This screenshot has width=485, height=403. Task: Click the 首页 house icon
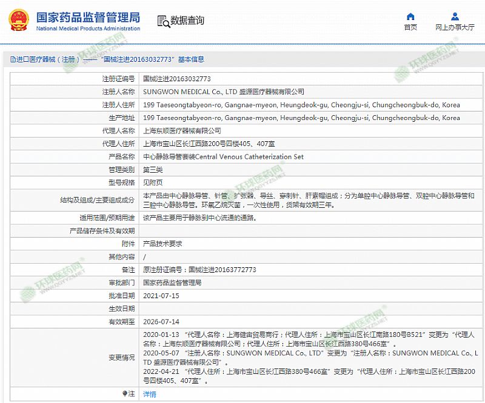[410, 16]
